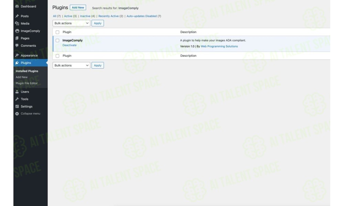Click the Tools wrench icon
Screen dimensions: 344x206
17,99
